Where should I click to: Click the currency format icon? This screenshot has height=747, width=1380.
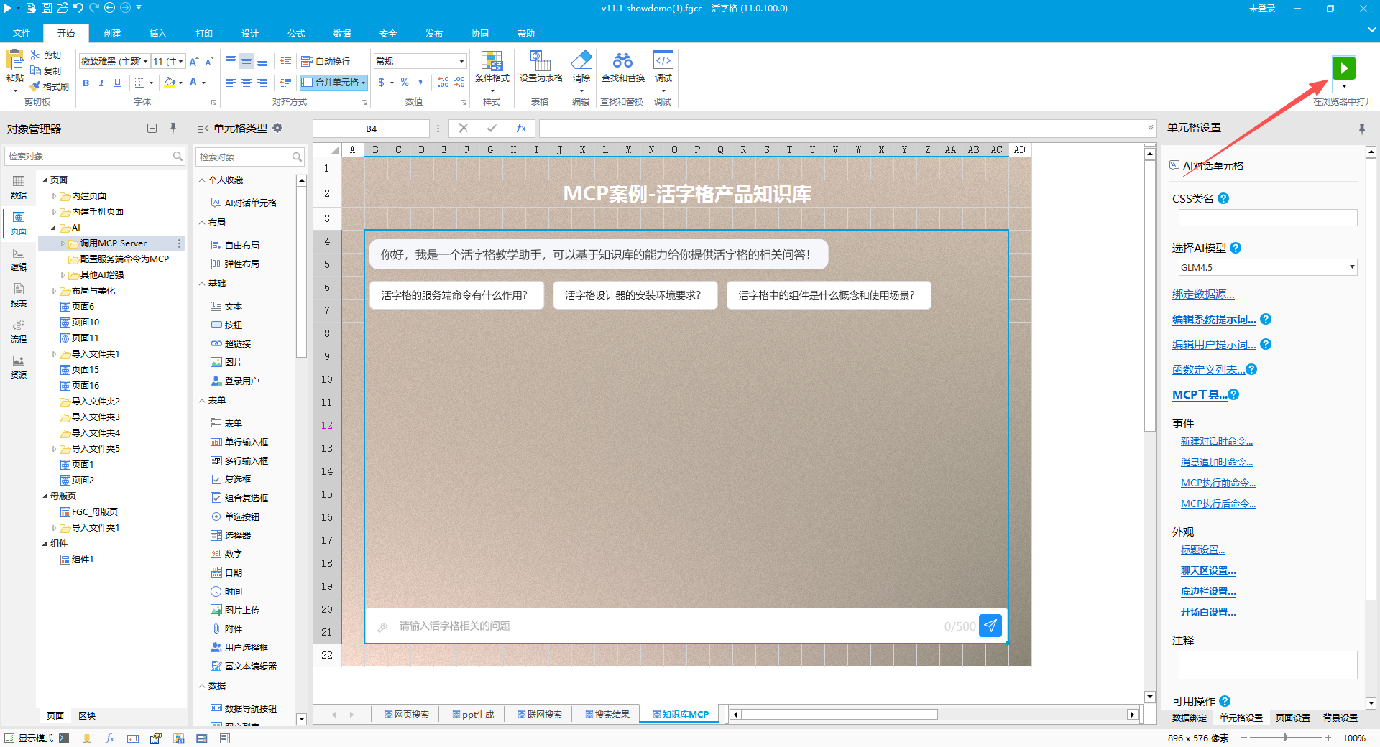[382, 83]
